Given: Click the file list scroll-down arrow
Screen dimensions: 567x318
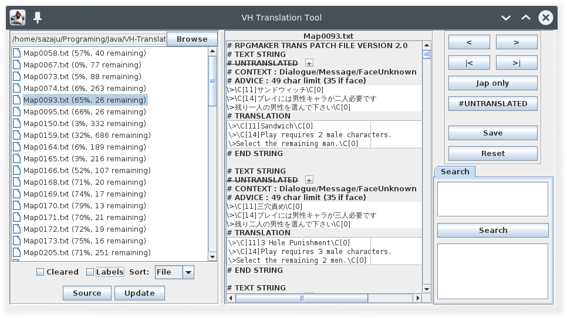Looking at the screenshot, I should click(212, 257).
